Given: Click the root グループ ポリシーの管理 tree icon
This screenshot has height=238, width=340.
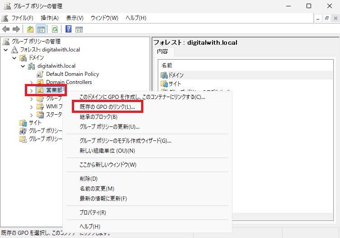Looking at the screenshot, I should tap(6, 42).
